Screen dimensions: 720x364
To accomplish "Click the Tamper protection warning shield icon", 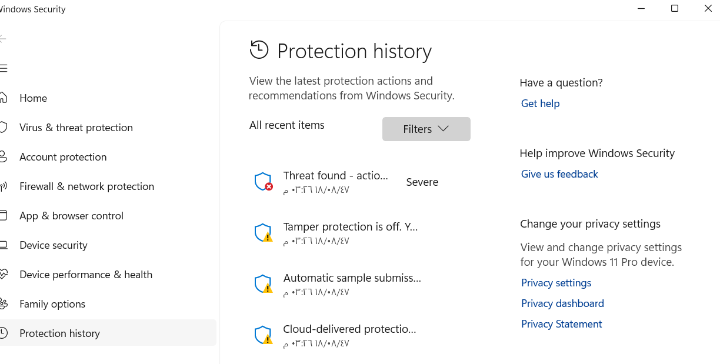I will (263, 233).
